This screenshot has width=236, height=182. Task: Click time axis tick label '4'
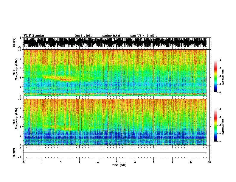tap(98, 162)
